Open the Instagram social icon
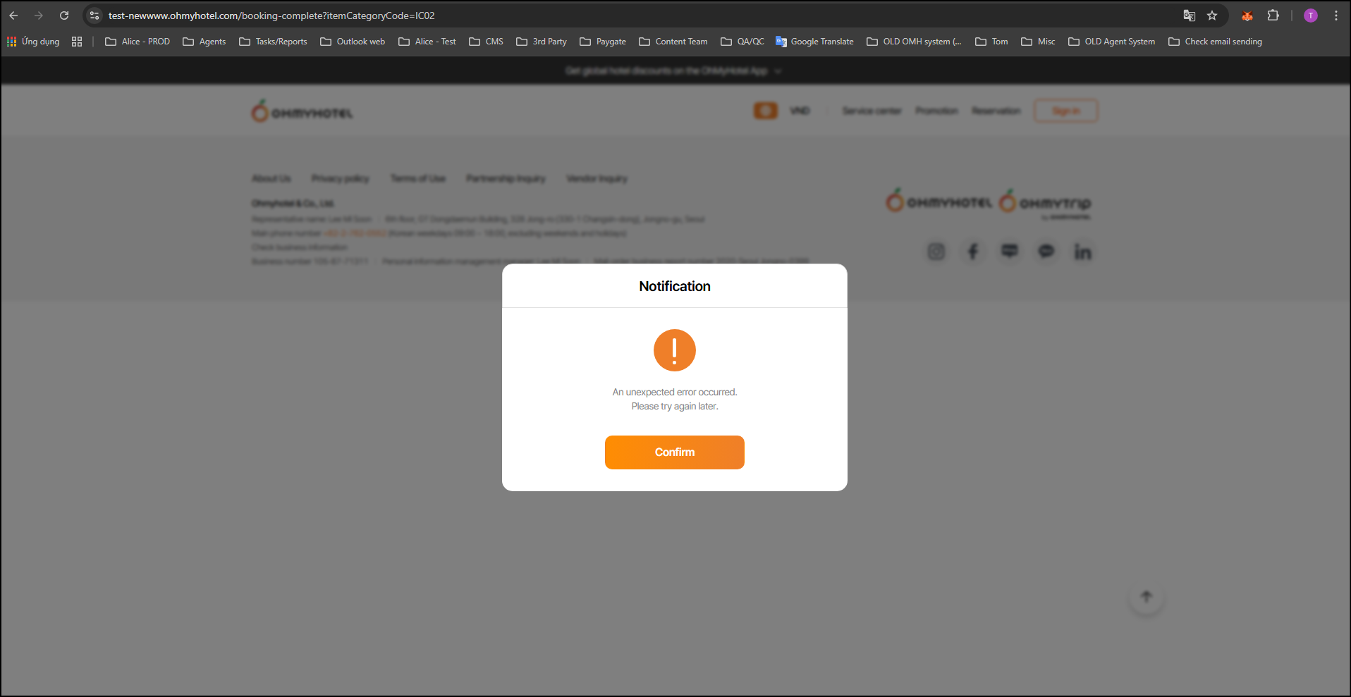Image resolution: width=1351 pixels, height=697 pixels. (936, 252)
